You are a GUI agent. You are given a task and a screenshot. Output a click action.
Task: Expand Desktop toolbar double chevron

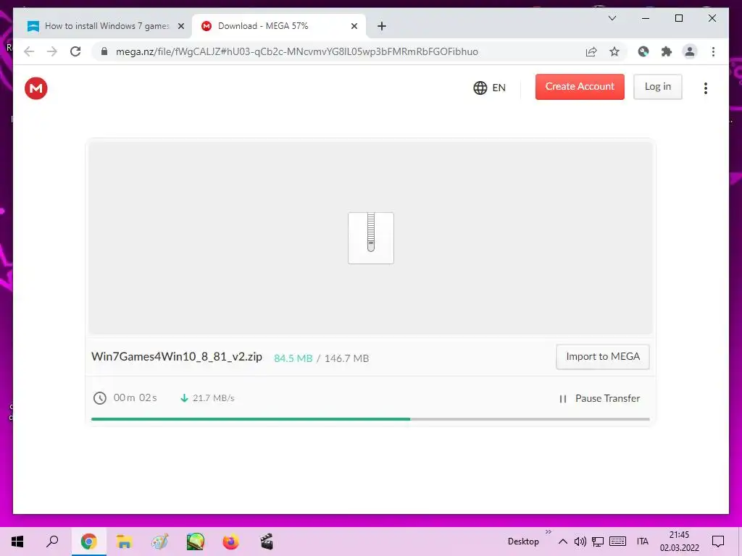coord(548,532)
